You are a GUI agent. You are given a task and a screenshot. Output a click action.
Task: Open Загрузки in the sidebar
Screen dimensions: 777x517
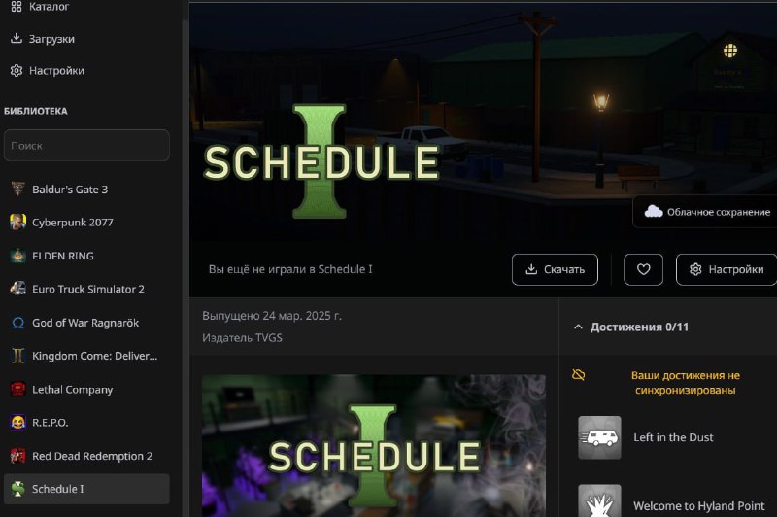click(x=51, y=39)
